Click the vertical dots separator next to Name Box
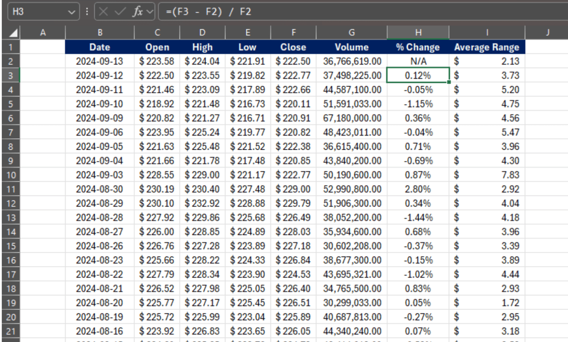 coord(86,11)
